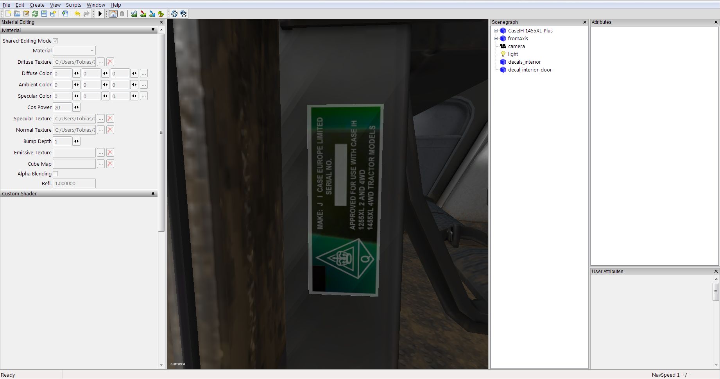
Task: Open the File menu
Action: pyautogui.click(x=6, y=5)
